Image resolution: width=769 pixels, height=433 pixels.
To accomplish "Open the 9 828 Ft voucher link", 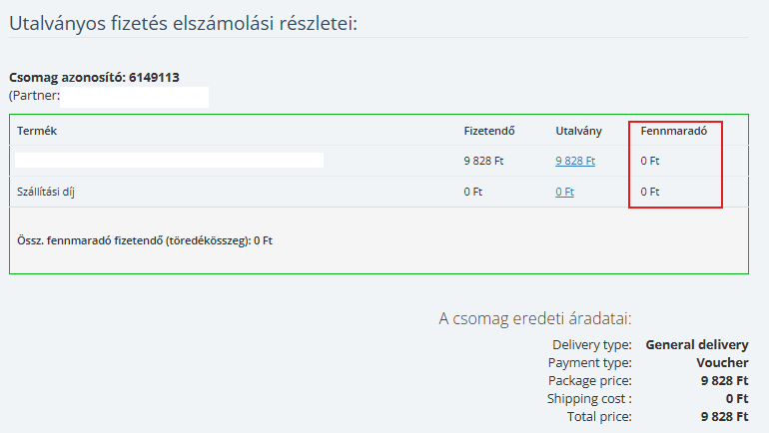I will (x=575, y=161).
